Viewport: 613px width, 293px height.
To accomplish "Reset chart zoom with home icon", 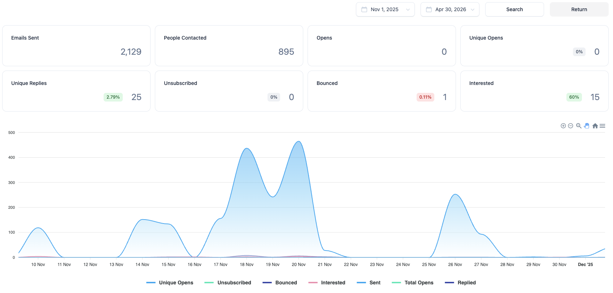I will (x=595, y=126).
